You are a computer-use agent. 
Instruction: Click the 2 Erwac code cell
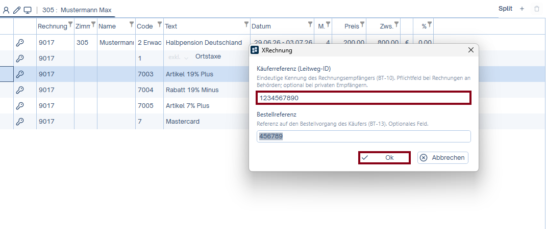click(150, 42)
